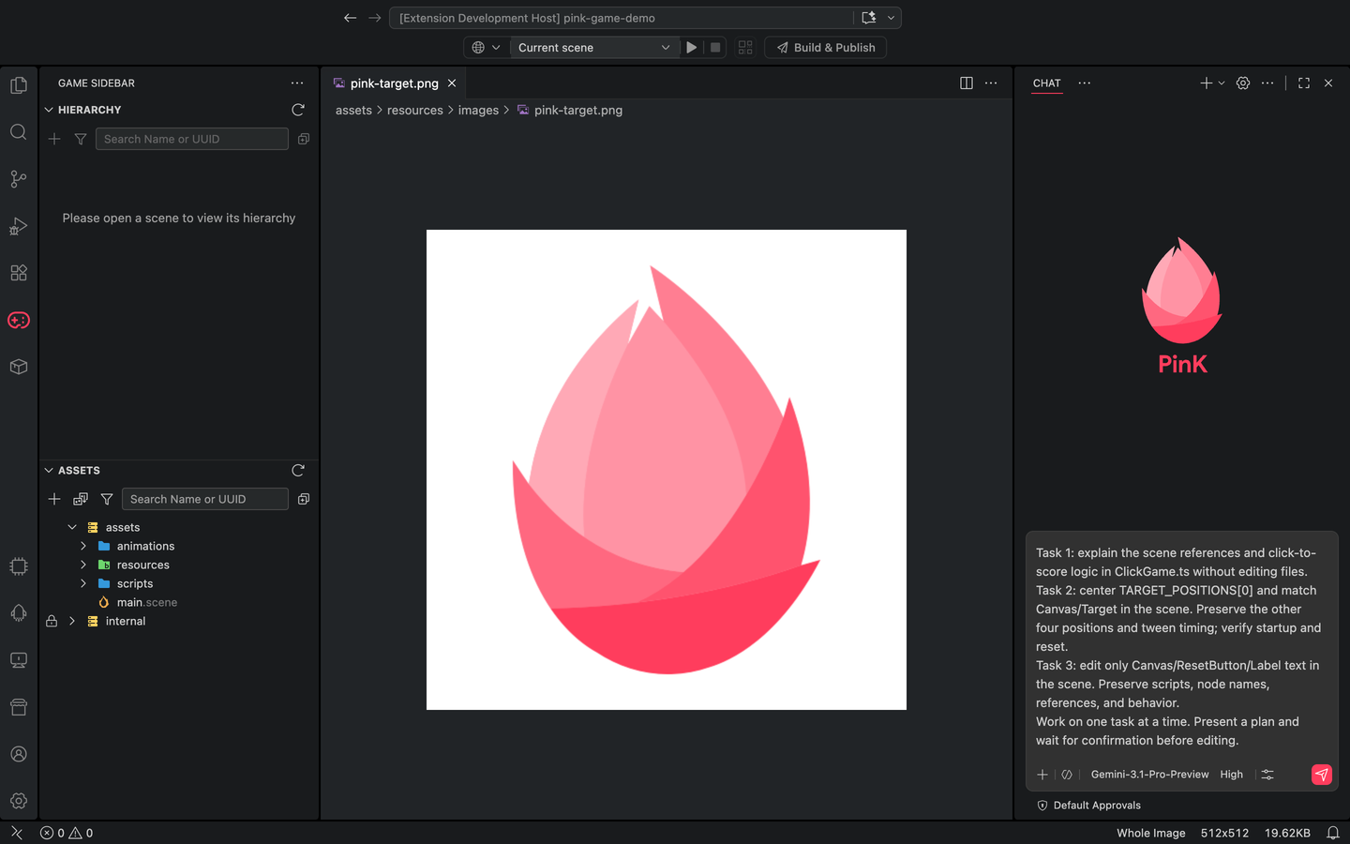Split the editor to the right
The image size is (1350, 844).
coord(967,83)
